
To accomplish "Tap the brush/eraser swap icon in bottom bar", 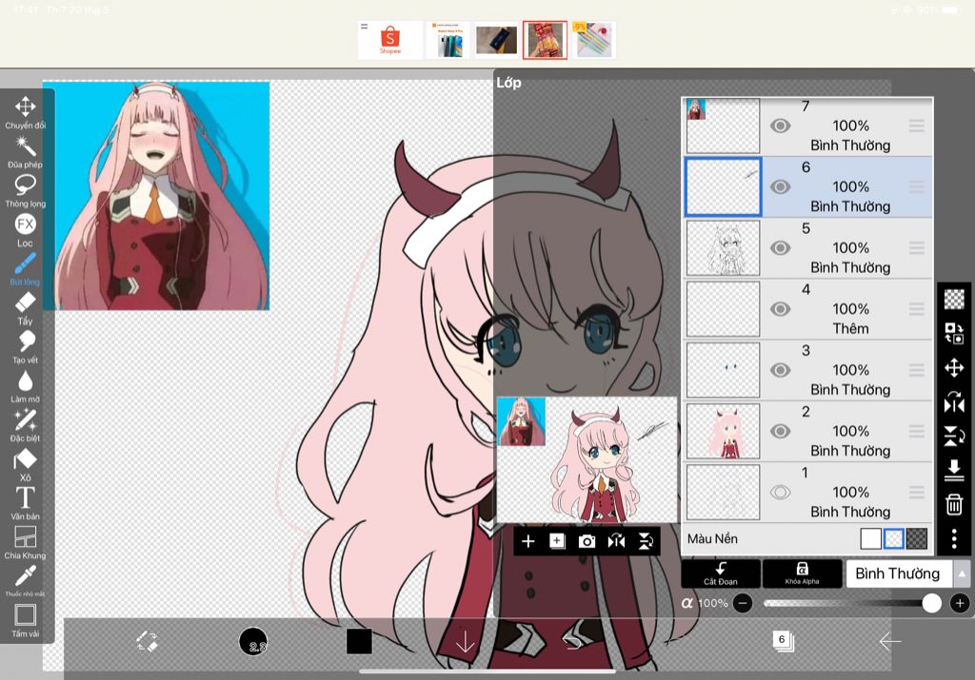I will point(148,642).
